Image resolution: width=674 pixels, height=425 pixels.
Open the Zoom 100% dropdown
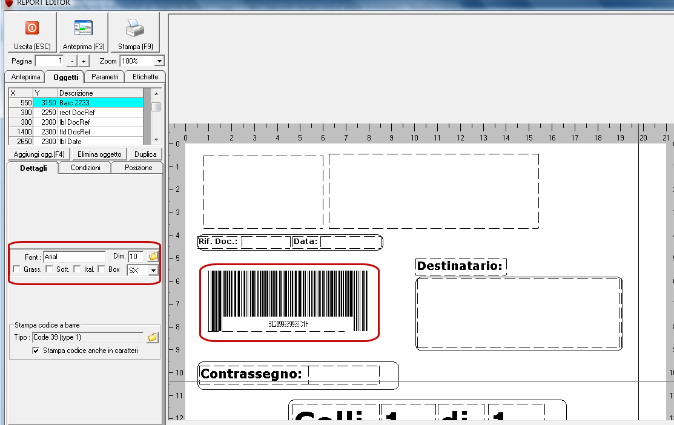[x=159, y=61]
